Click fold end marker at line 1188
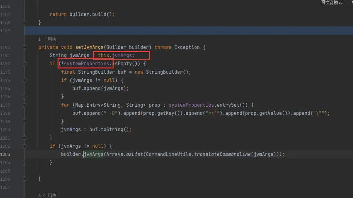Screen dimensions: 353x198 click(24, 22)
